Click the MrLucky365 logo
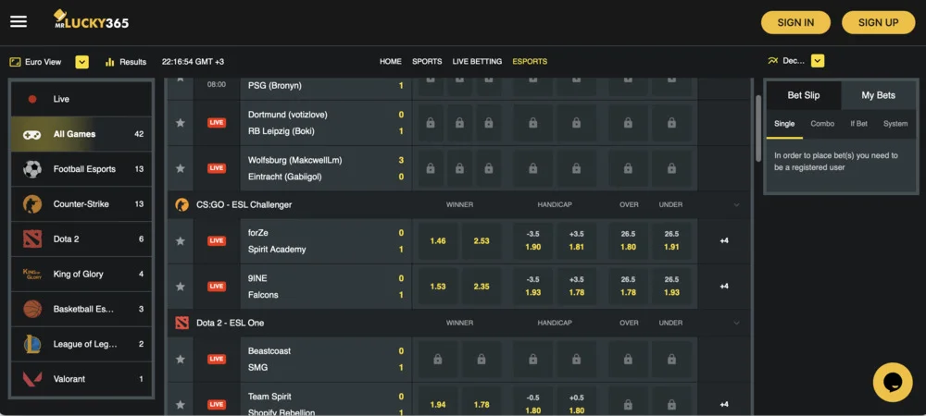Screen dimensions: 926x416 91,20
